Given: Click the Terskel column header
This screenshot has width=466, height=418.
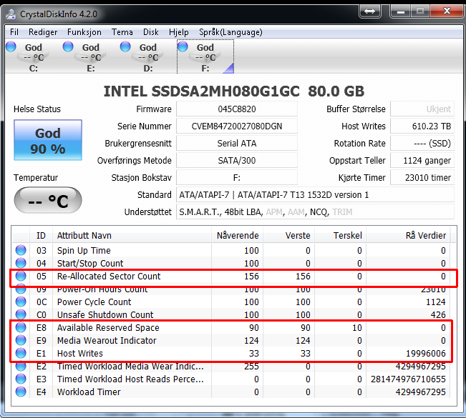Looking at the screenshot, I should [x=340, y=235].
